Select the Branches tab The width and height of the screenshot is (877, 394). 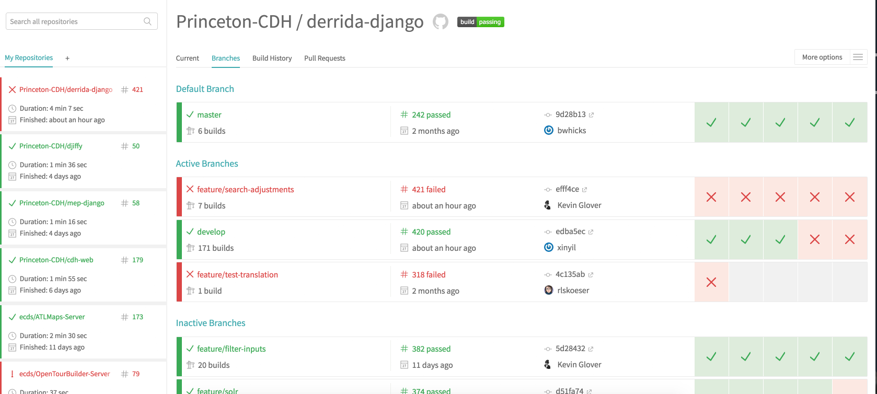click(x=226, y=58)
